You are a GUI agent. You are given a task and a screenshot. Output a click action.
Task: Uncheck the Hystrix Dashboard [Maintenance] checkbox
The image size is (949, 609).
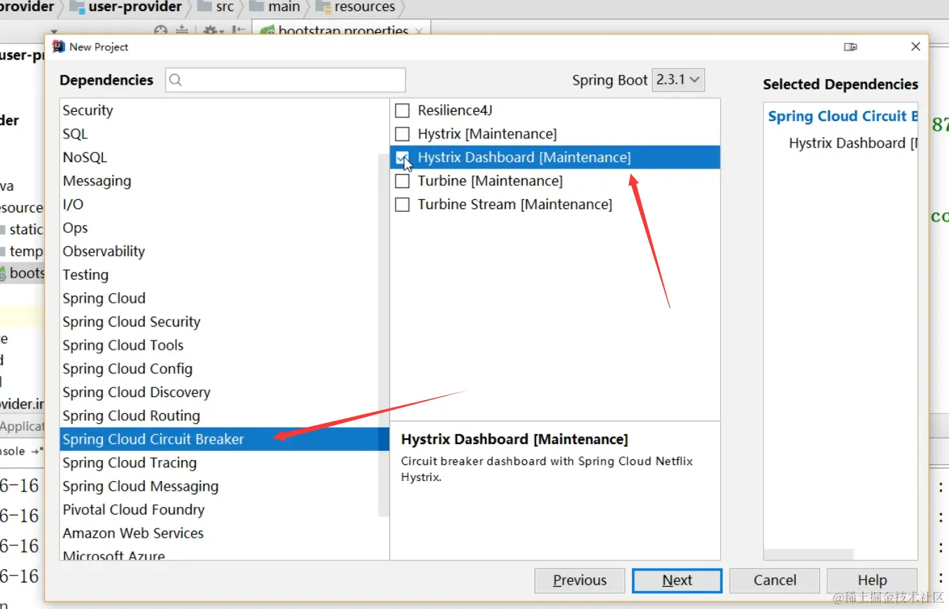402,157
